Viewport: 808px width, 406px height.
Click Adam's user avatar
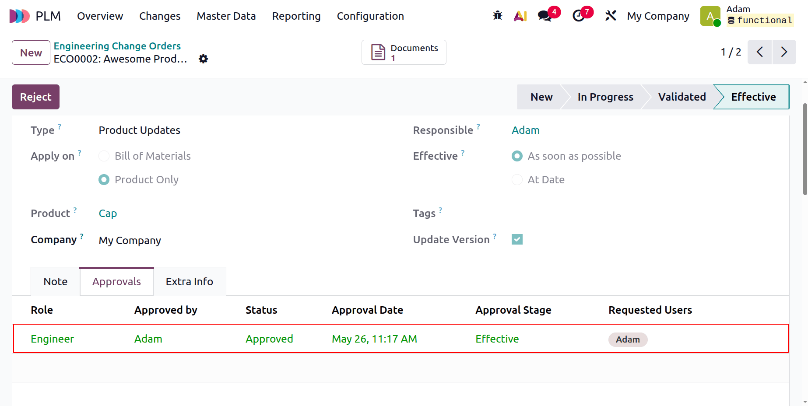710,16
